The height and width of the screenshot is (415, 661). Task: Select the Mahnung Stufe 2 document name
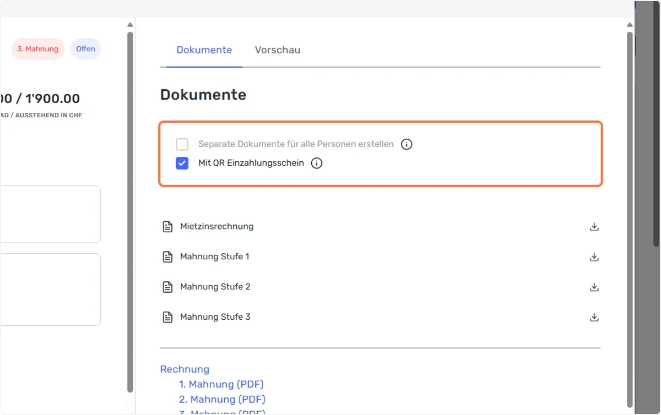[215, 287]
